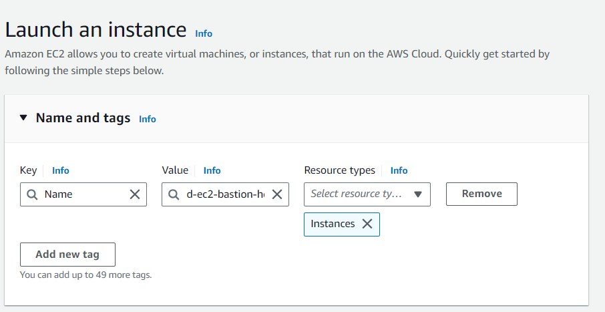This screenshot has width=605, height=312.
Task: Click the Add new tag button
Action: pyautogui.click(x=67, y=255)
